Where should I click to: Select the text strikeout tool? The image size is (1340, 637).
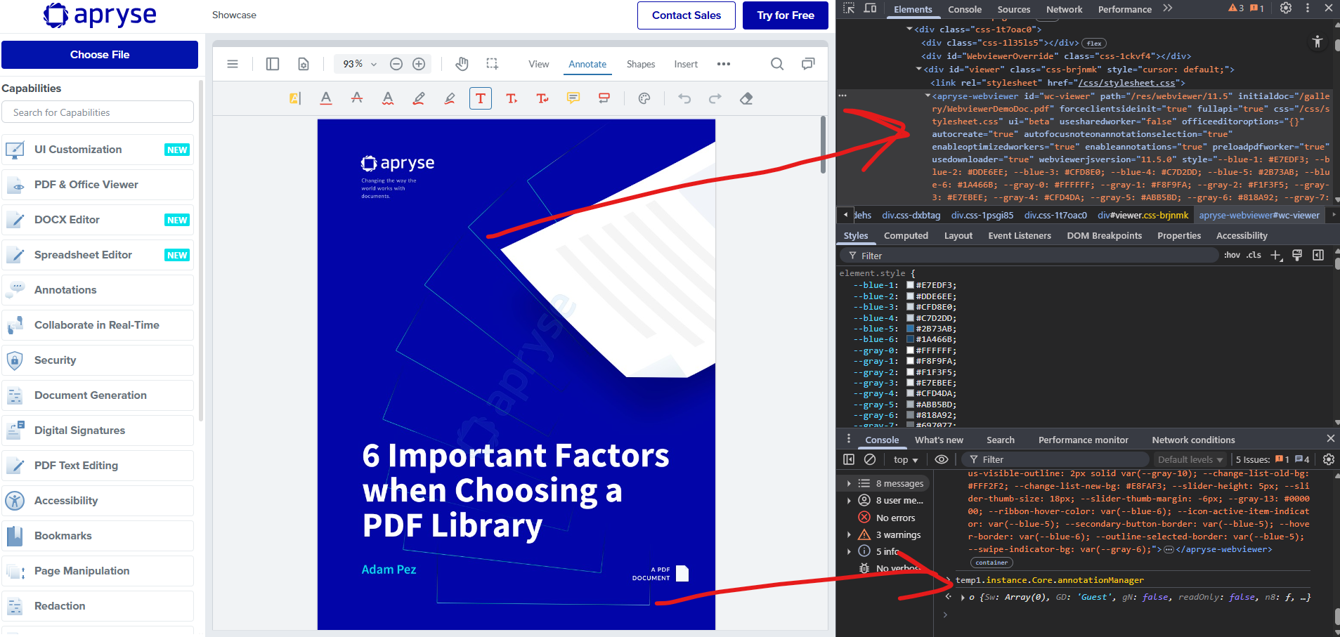[x=357, y=98]
